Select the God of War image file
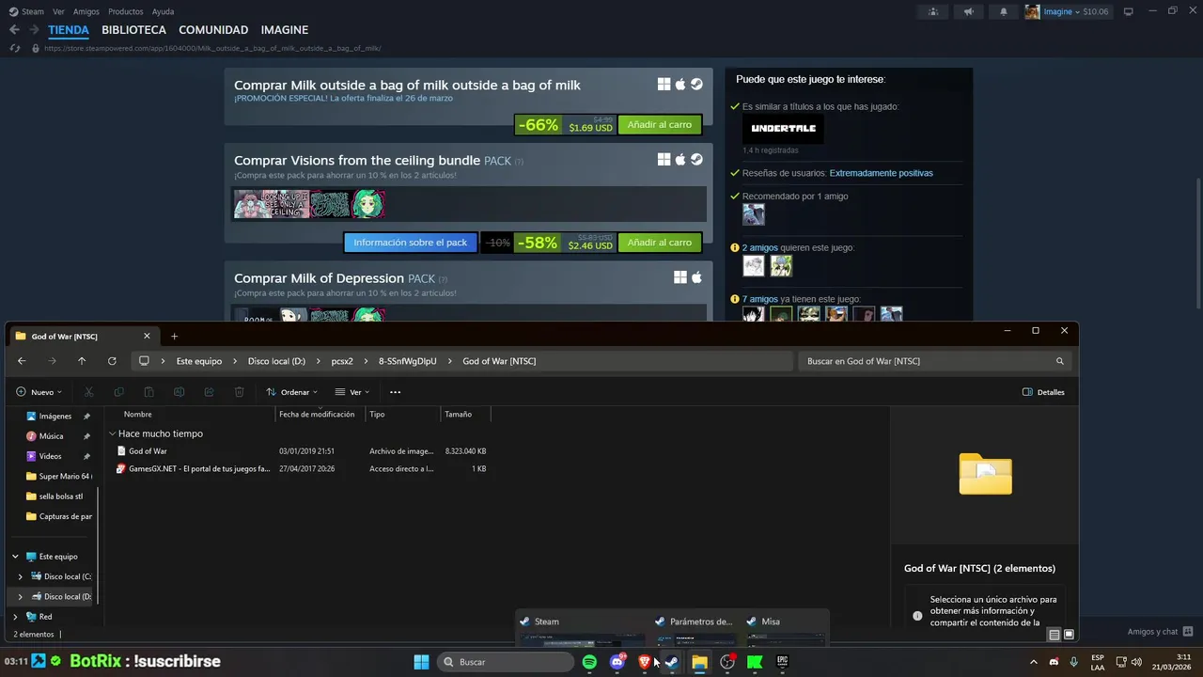The image size is (1203, 677). (x=148, y=451)
